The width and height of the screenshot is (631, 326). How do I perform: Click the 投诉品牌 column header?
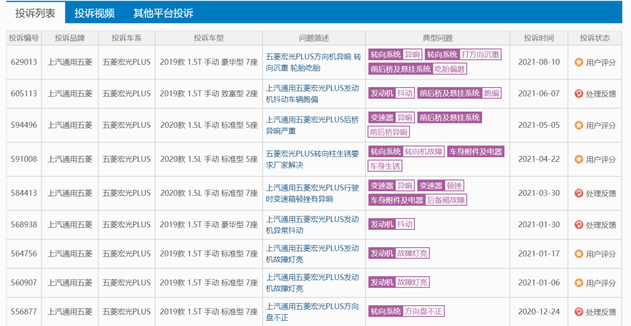tap(70, 38)
